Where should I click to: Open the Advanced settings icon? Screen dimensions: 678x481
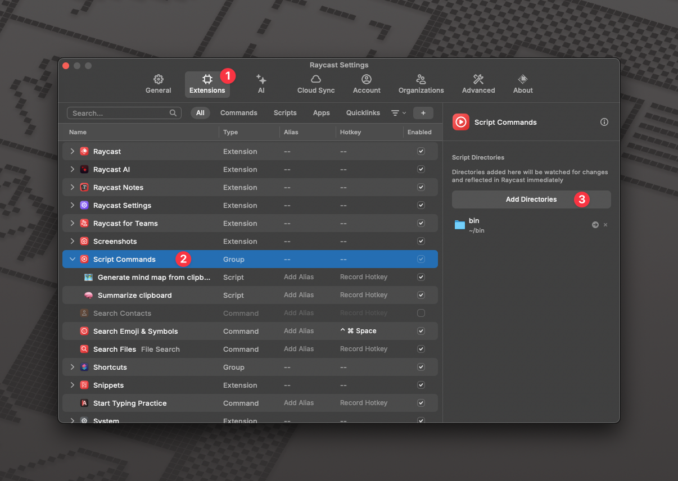[478, 79]
